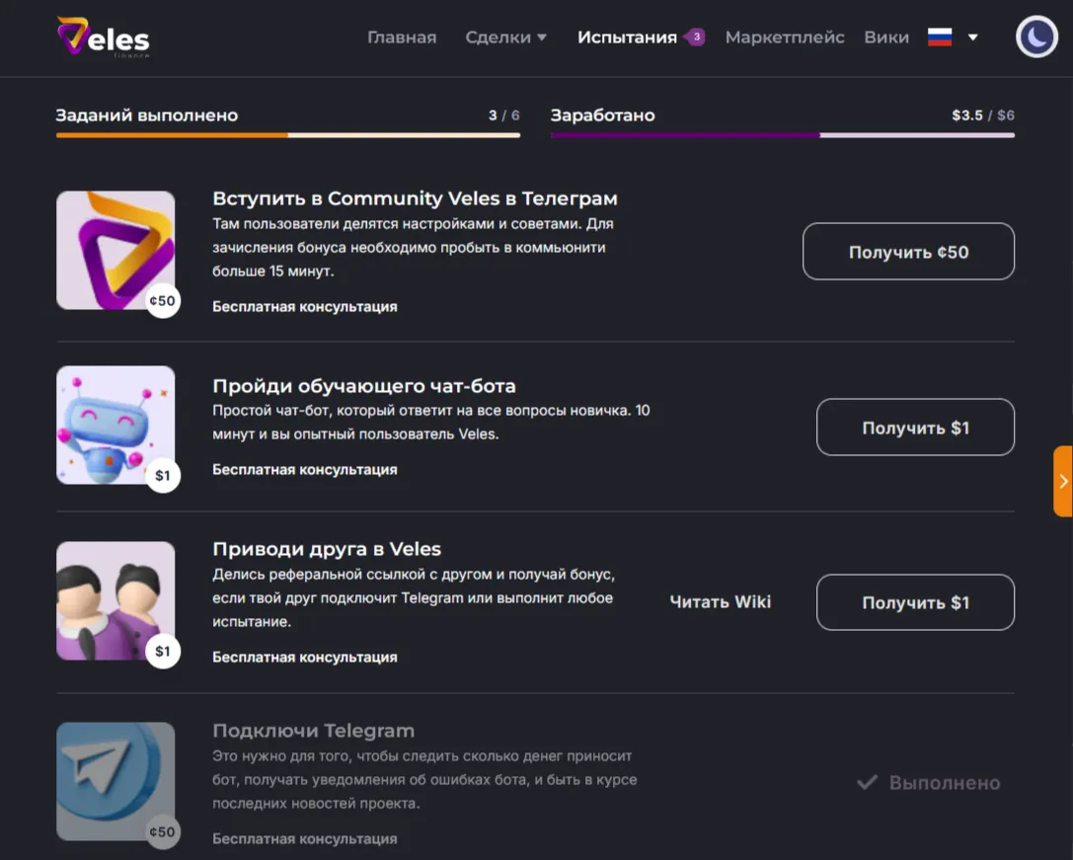This screenshot has width=1073, height=860.
Task: Click the Telegram paper plane icon
Action: tap(115, 781)
